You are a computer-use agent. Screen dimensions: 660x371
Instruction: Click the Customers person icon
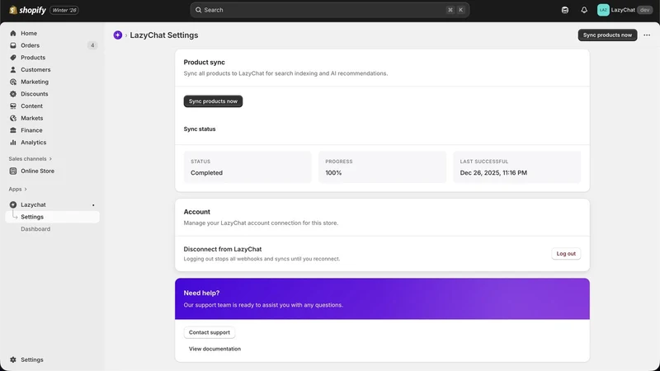(x=13, y=70)
